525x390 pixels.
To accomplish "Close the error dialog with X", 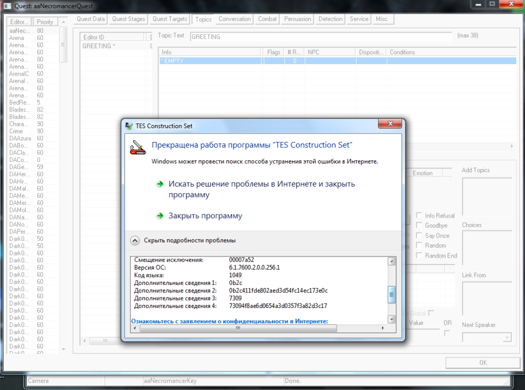I will tap(390, 124).
